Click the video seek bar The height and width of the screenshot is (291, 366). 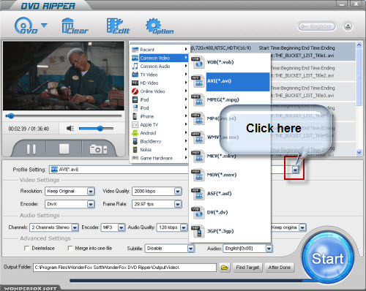pos(64,116)
